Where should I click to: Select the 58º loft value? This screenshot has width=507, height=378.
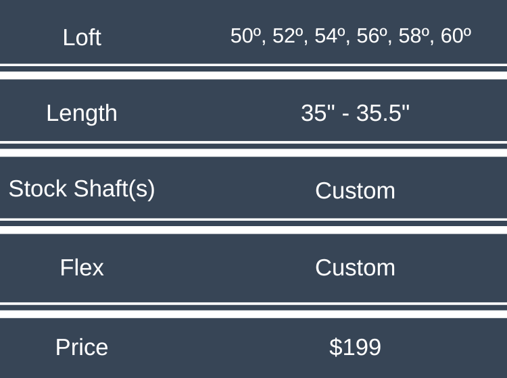click(414, 36)
